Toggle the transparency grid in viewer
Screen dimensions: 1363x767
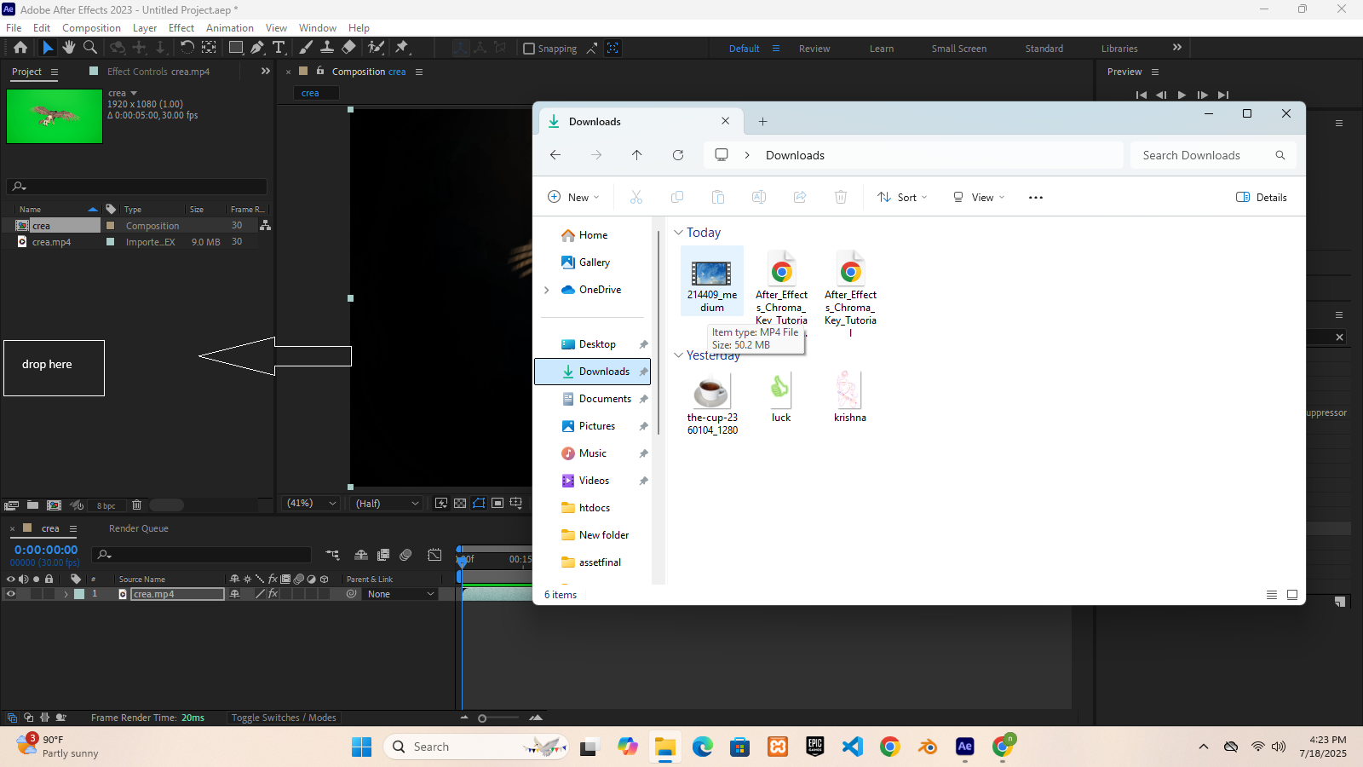460,504
